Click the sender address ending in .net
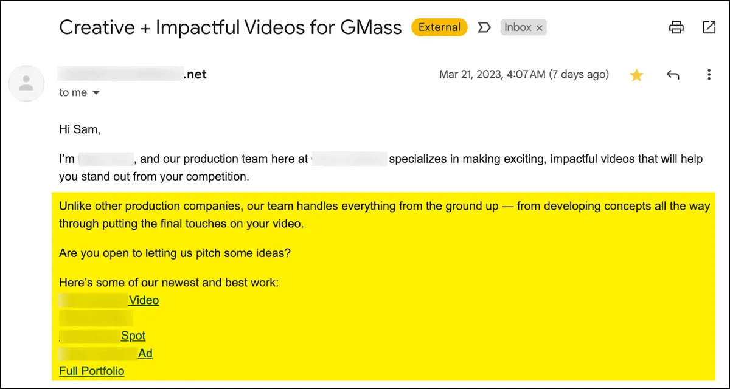The image size is (730, 389). 133,74
